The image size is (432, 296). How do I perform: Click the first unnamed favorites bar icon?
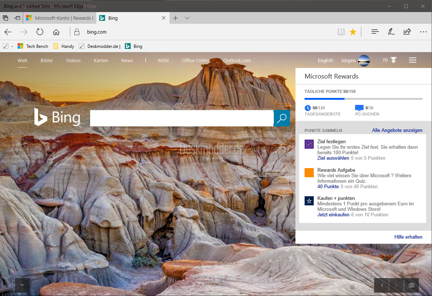coord(5,46)
